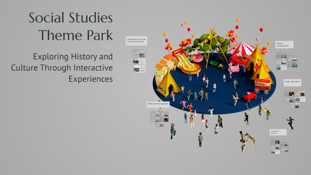311x175 pixels.
Task: Open the bottommost slide thumbnail under Enhancing Visitor Experience
Action: pos(159,125)
